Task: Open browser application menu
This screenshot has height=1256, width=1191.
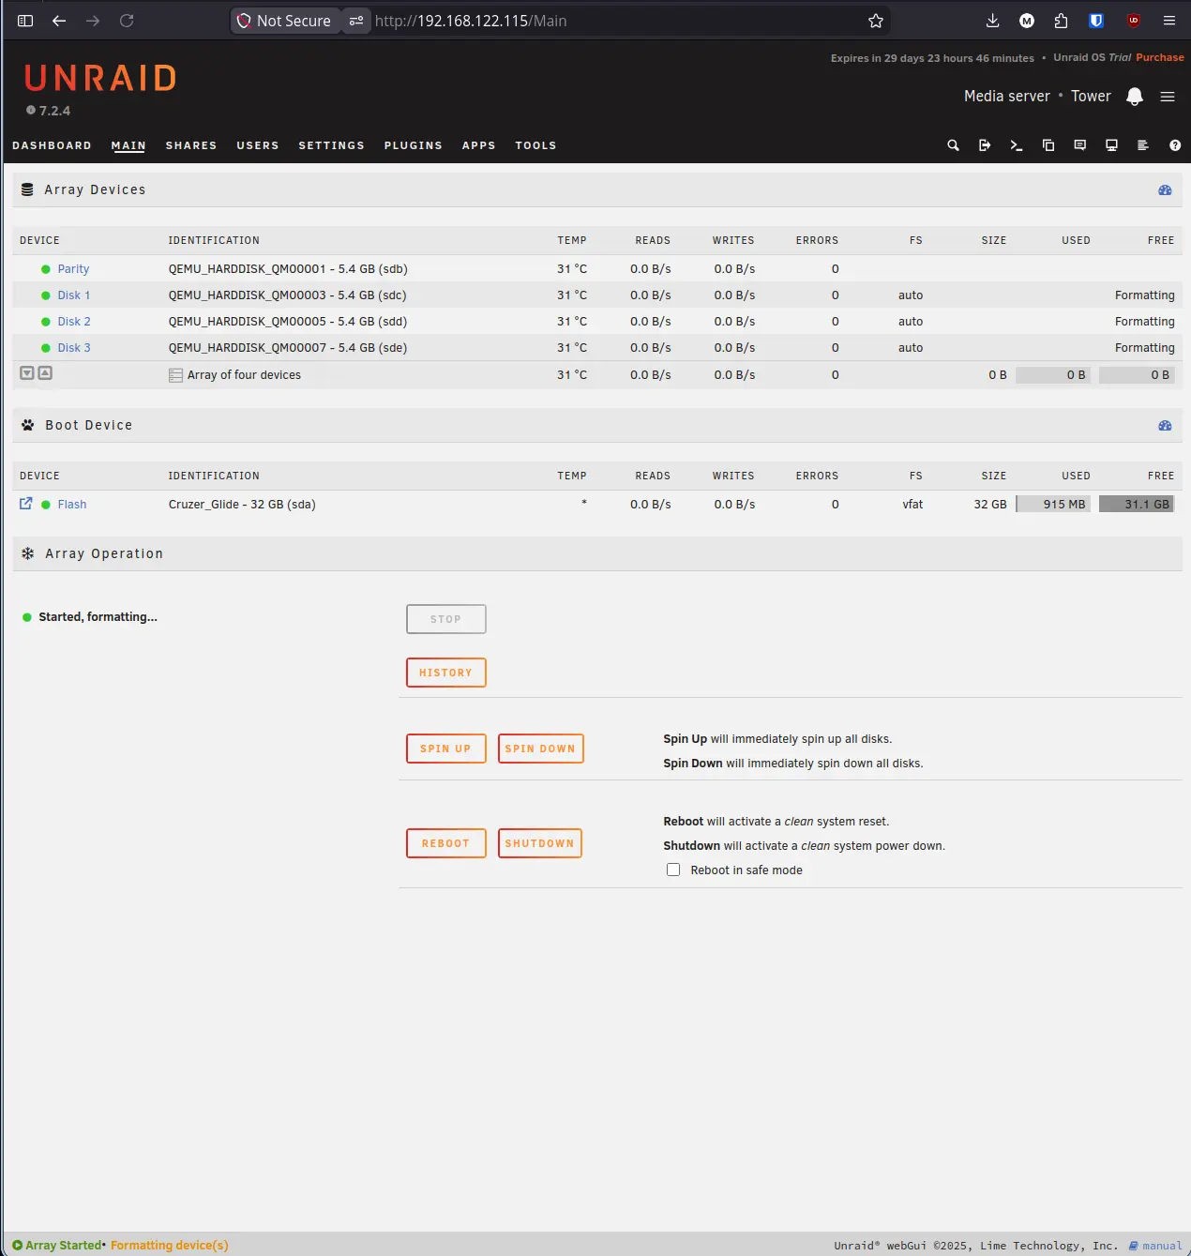Action: coord(1168,21)
